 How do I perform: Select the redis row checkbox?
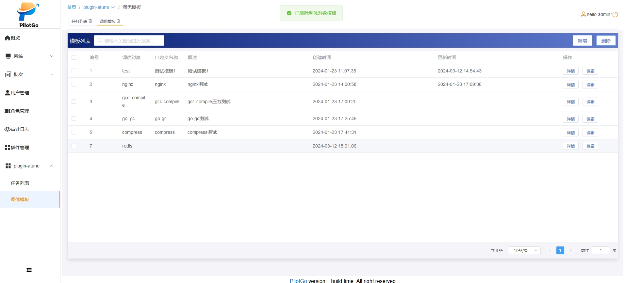coord(74,146)
